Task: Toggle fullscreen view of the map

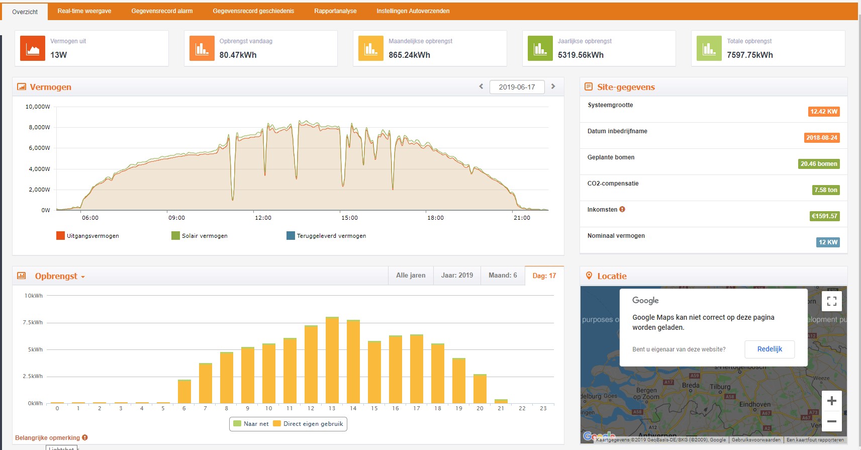Action: pos(832,301)
